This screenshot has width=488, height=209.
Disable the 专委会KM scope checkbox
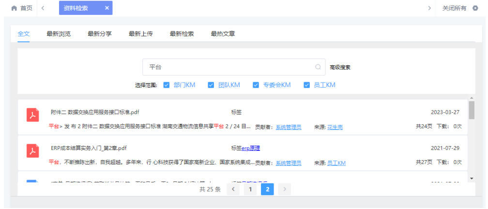tap(256, 85)
